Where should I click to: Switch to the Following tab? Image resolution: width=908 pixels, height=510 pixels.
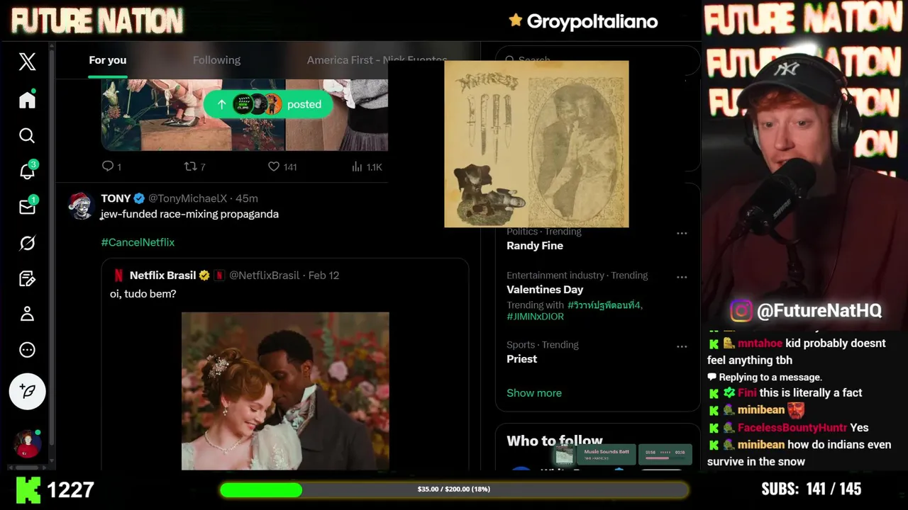[216, 60]
